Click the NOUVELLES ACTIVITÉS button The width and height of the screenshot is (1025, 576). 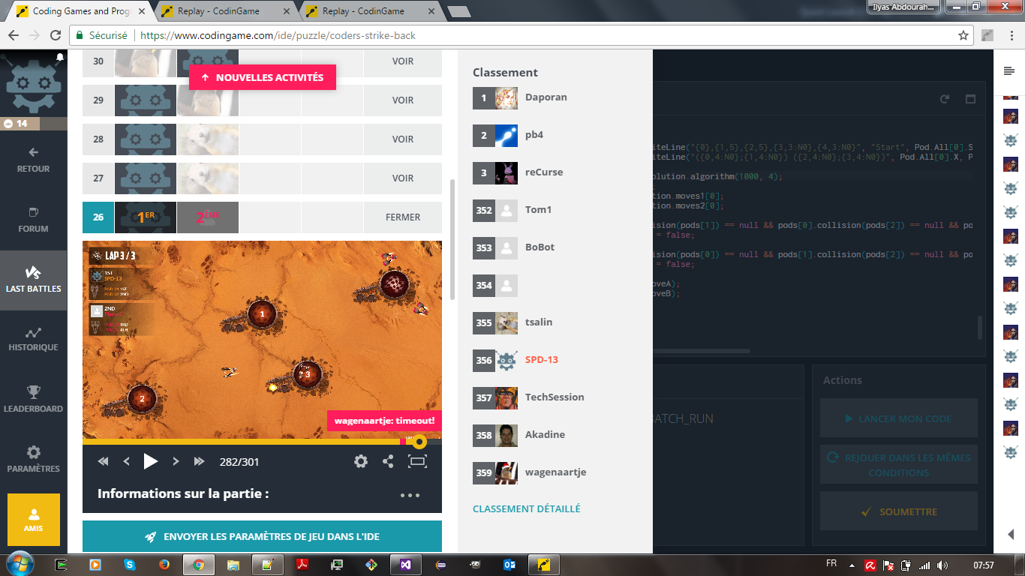pos(263,77)
